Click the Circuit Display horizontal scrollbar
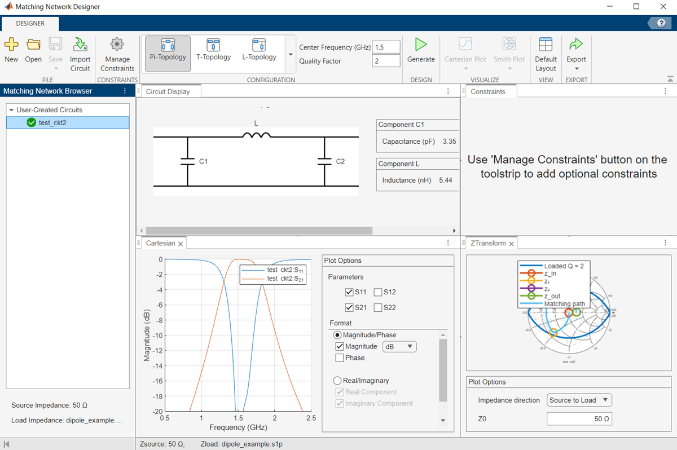 (x=259, y=231)
